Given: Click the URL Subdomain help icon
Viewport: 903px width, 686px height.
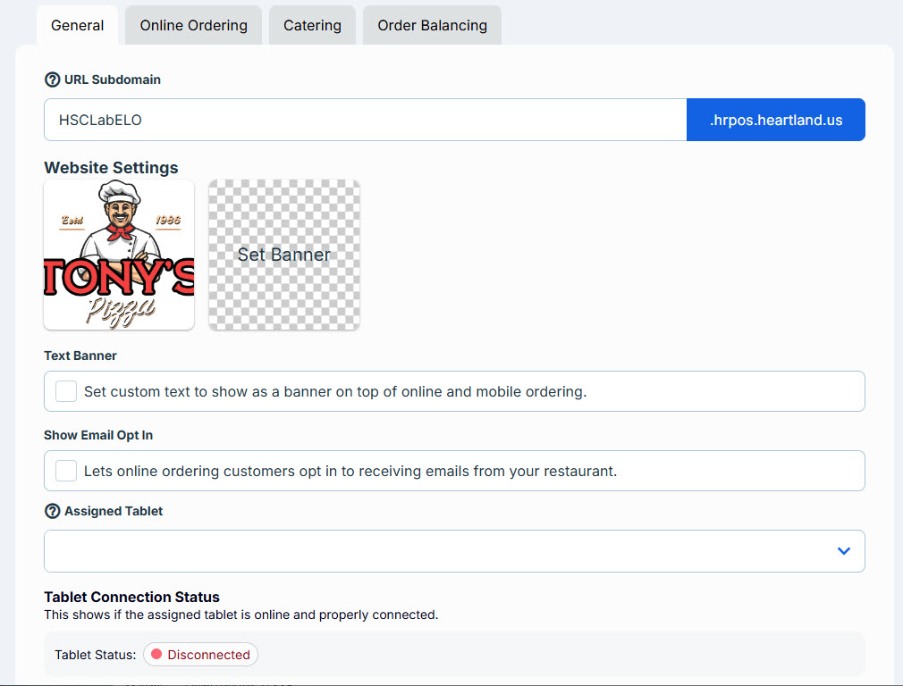Looking at the screenshot, I should tap(53, 79).
